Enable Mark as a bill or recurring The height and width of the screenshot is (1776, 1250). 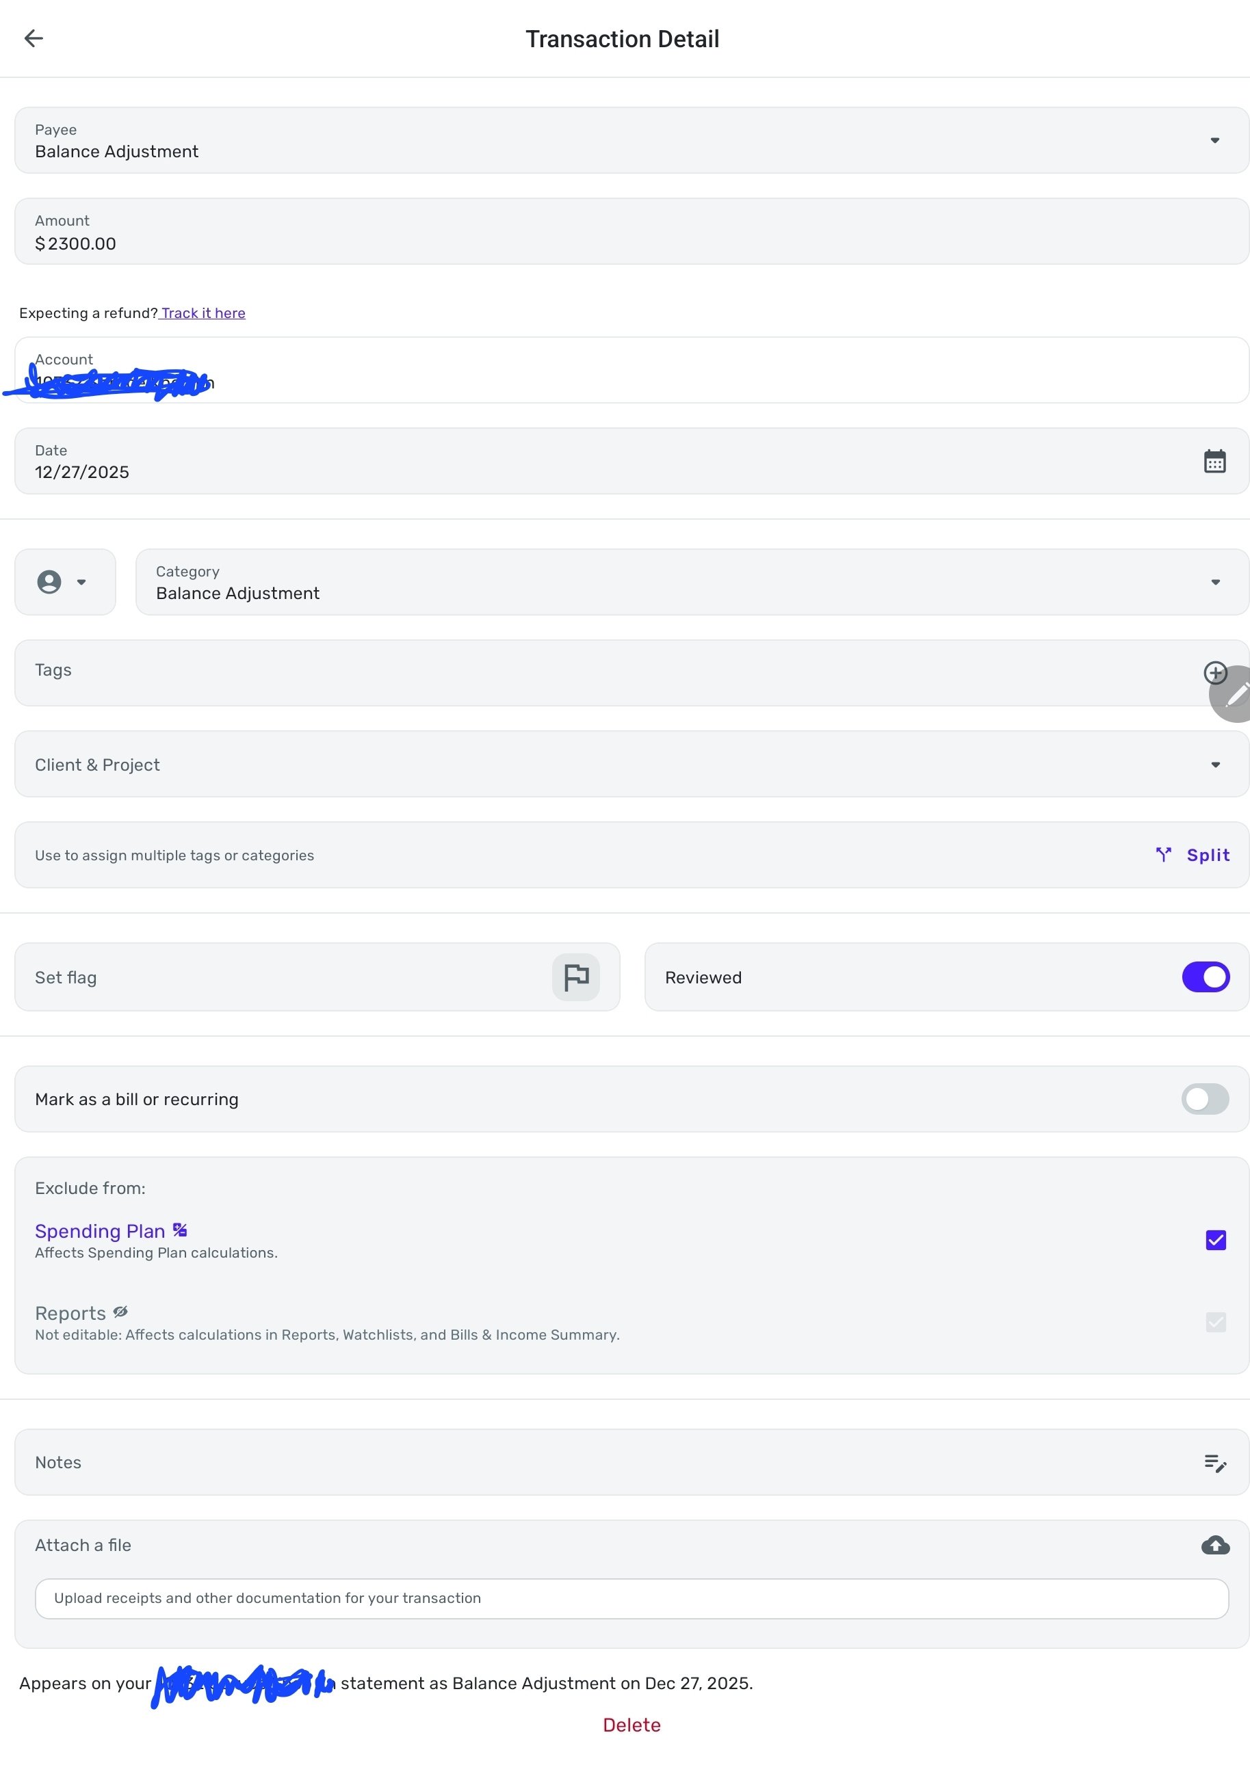(1205, 1099)
